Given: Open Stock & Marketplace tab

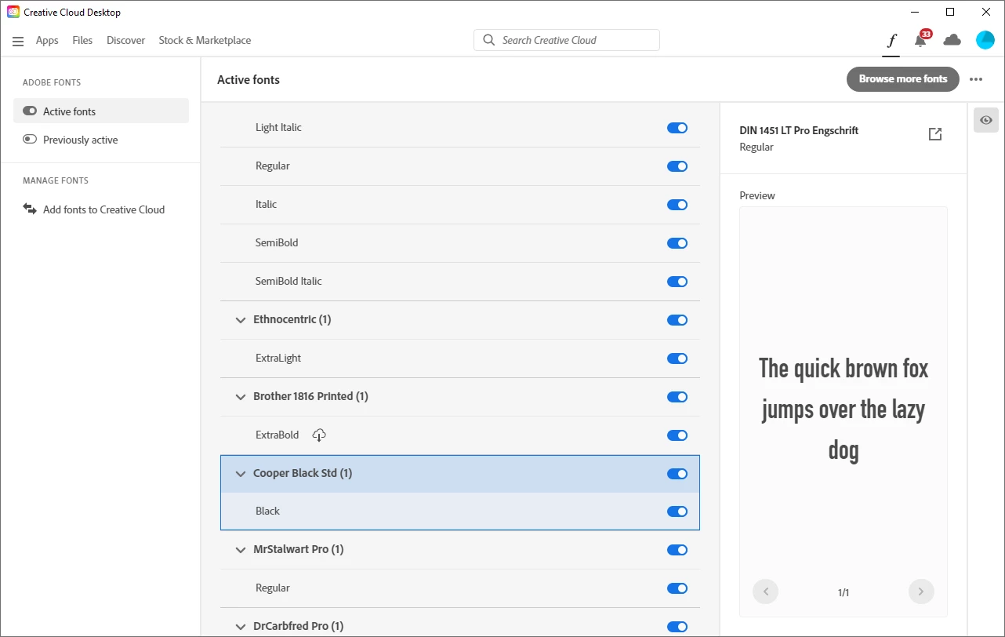Looking at the screenshot, I should pos(205,40).
